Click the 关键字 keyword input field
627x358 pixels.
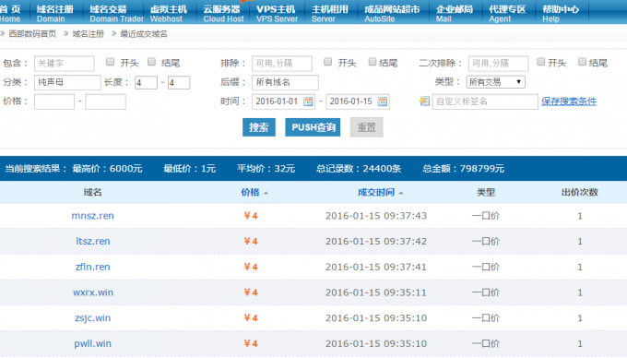[x=64, y=63]
